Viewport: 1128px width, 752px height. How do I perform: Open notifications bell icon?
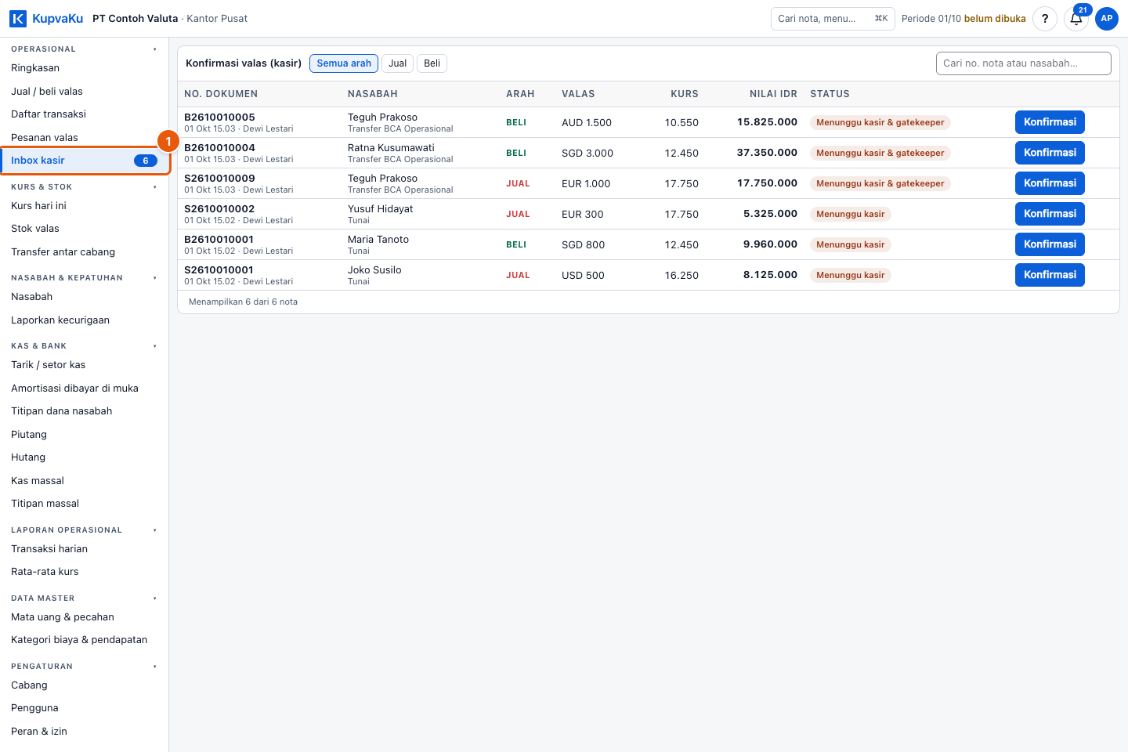click(x=1076, y=19)
